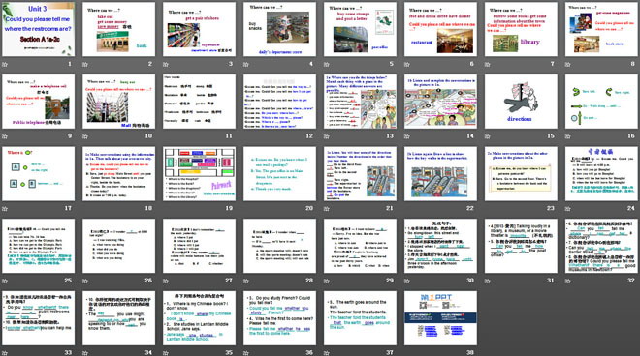Choose slide 10 Mall thumbnail
The image size is (640, 356).
coord(118,101)
